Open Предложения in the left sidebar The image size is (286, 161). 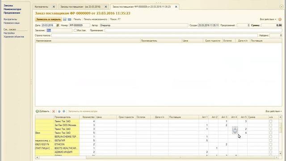pos(12,13)
